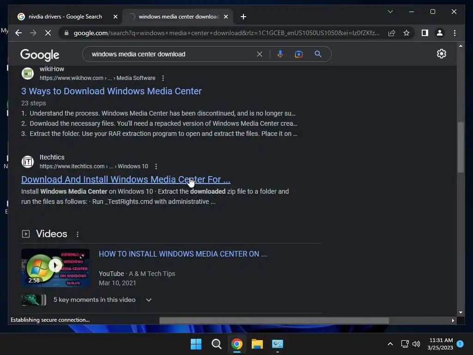The image size is (473, 355).
Task: Start a voice search with the microphone
Action: click(x=280, y=54)
